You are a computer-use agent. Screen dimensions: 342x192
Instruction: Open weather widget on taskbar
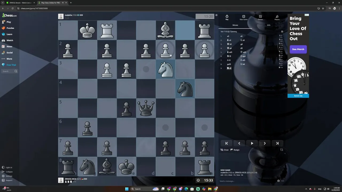coord(6,189)
